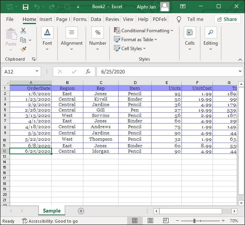The height and width of the screenshot is (225, 245).
Task: Click the Name Box showing A12
Action: [x=18, y=72]
